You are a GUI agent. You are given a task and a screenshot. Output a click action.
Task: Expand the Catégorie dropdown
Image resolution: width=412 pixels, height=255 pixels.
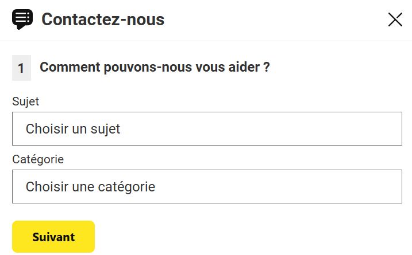coord(207,187)
